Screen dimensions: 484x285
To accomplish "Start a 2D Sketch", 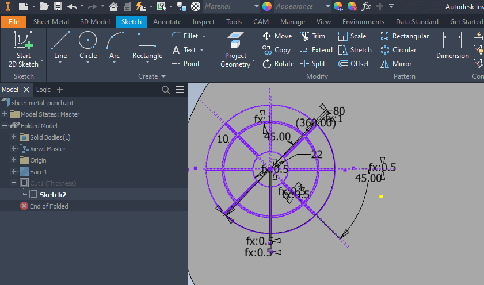I will [x=24, y=49].
